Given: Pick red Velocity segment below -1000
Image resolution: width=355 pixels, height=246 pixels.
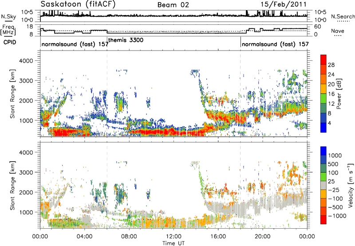Looking at the screenshot, I should [x=323, y=220].
